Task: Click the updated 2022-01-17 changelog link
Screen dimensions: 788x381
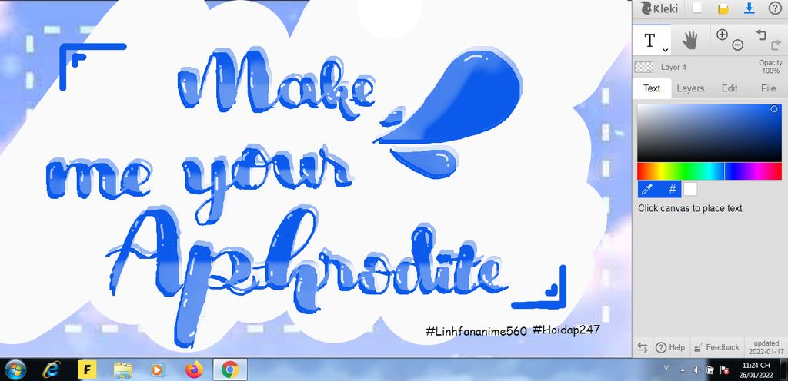Action: 766,347
